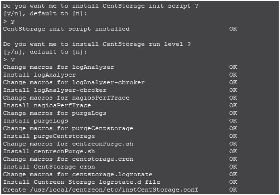Click 'Change macros for purgeCentstorage' text

(68, 128)
